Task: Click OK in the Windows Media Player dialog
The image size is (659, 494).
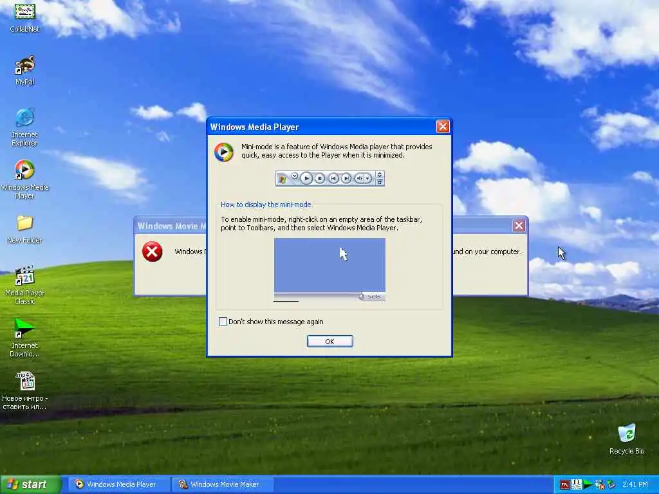Action: (330, 342)
